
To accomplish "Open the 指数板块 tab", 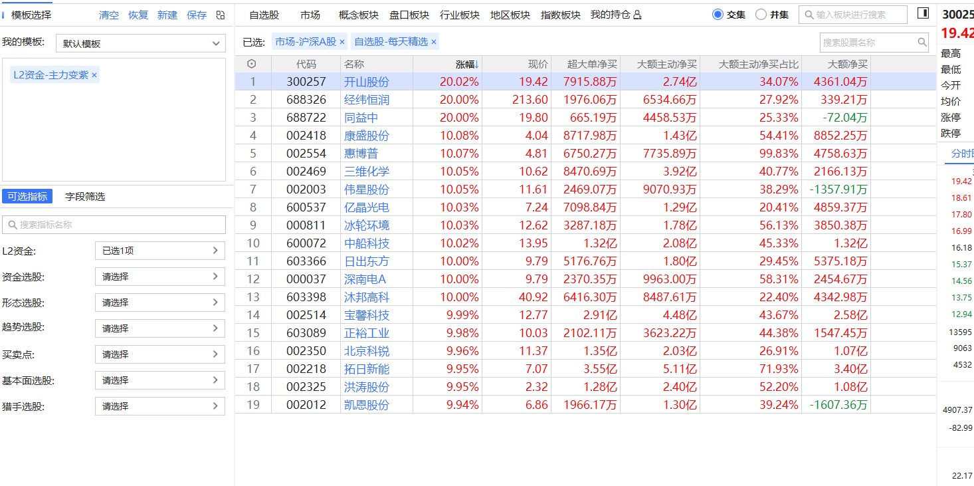I will point(561,15).
